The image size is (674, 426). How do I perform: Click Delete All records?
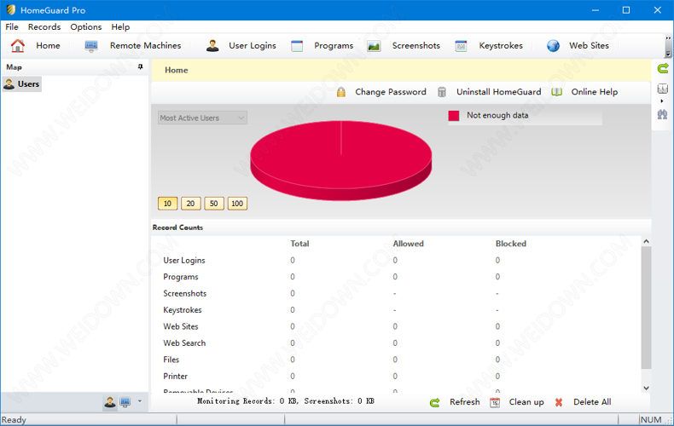click(x=591, y=402)
